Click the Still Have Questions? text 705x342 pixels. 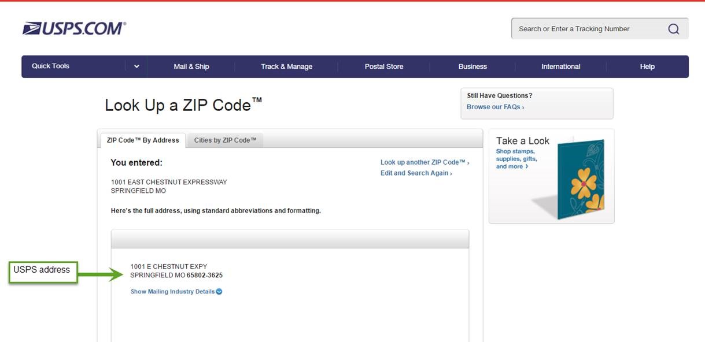pos(499,96)
